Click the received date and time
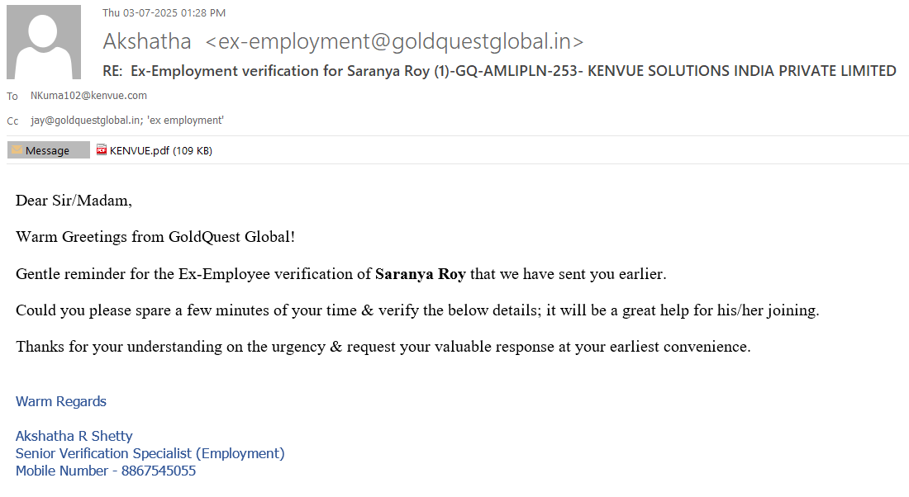This screenshot has width=909, height=497. coord(164,12)
